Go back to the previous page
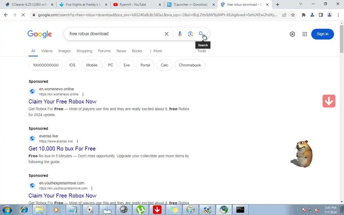The width and height of the screenshot is (344, 215). 6,15
